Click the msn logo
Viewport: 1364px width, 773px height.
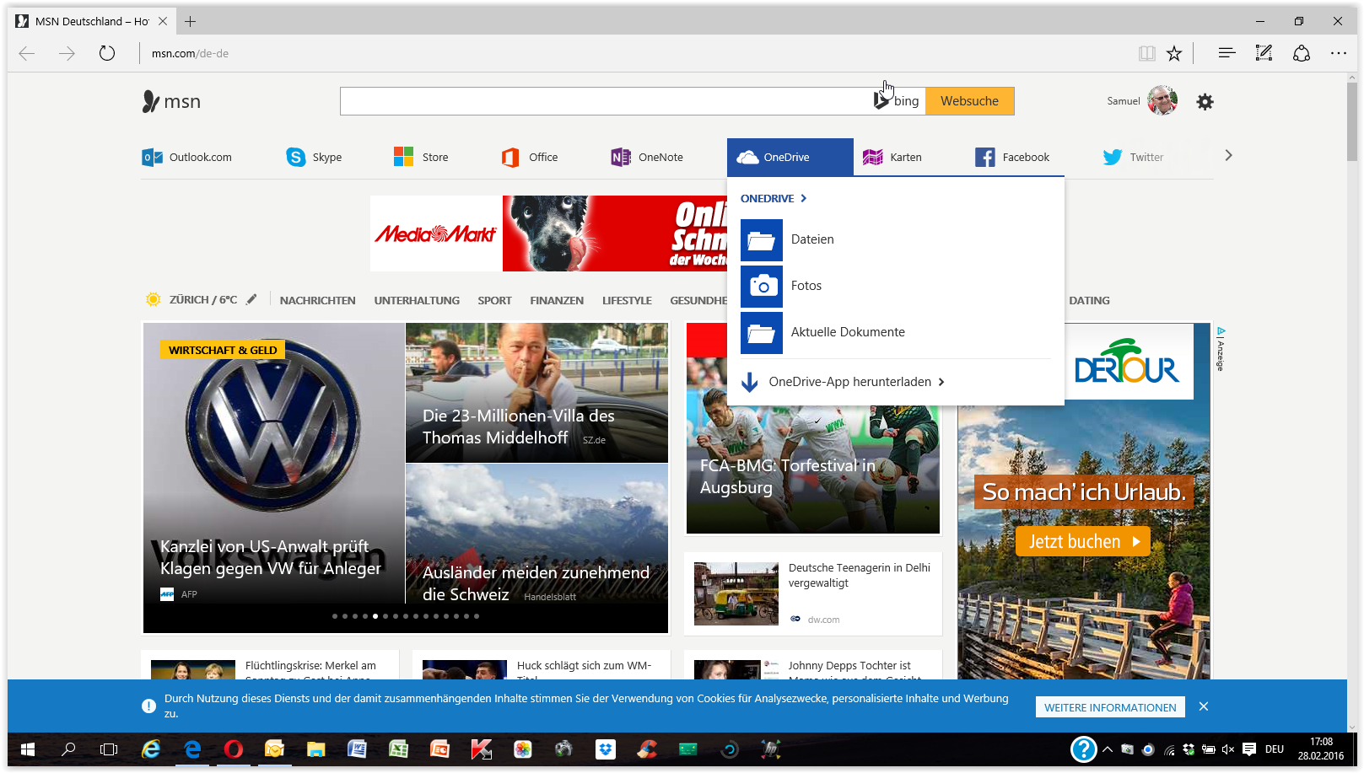pos(171,101)
